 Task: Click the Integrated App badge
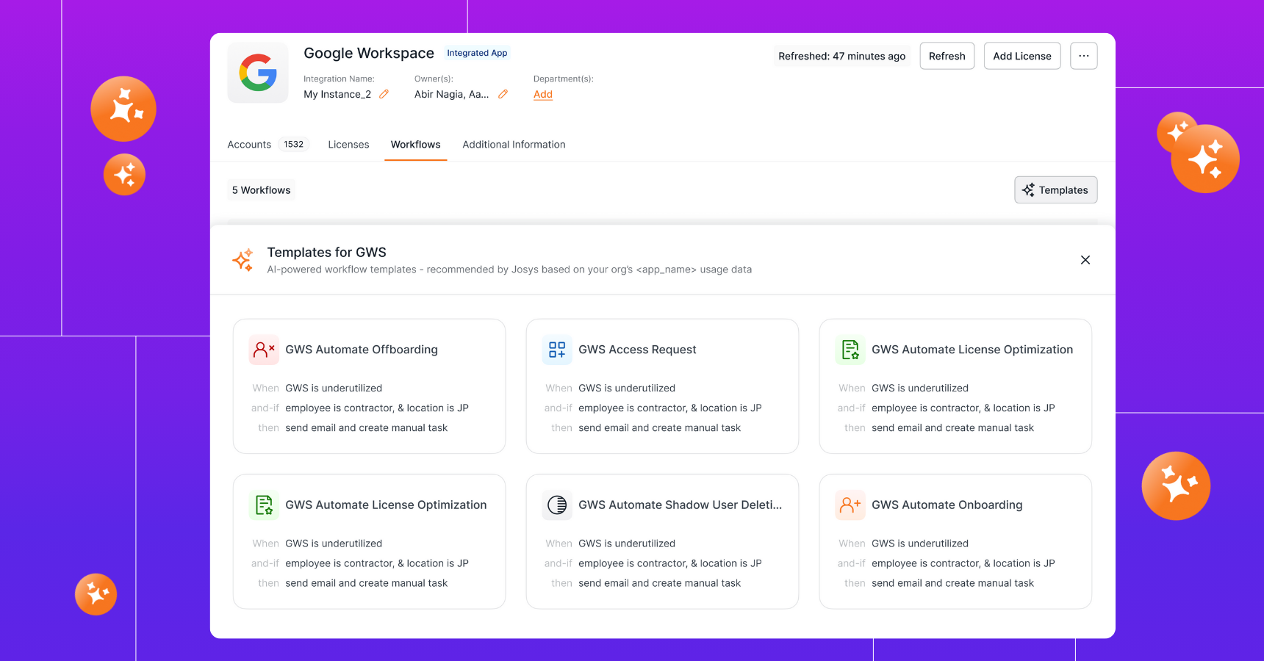coord(477,53)
